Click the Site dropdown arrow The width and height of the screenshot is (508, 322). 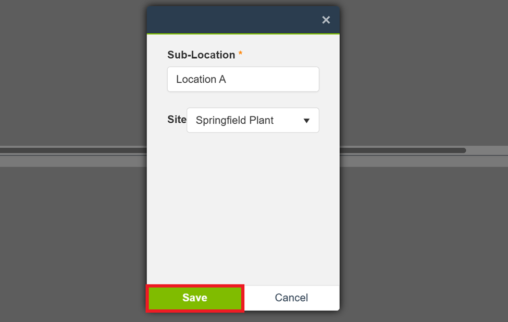click(x=306, y=121)
